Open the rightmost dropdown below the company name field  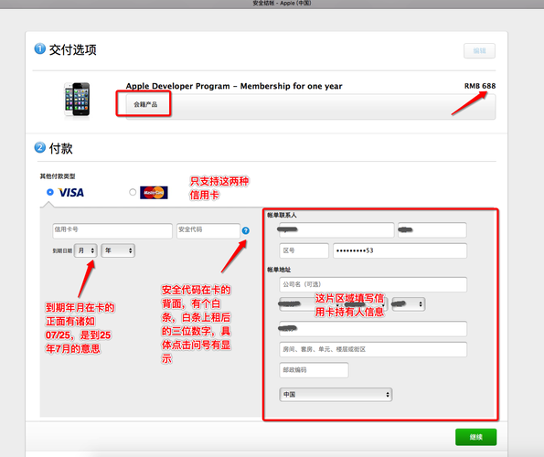409,304
